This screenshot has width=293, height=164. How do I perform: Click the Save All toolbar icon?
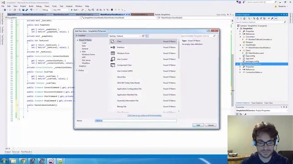point(27,10)
